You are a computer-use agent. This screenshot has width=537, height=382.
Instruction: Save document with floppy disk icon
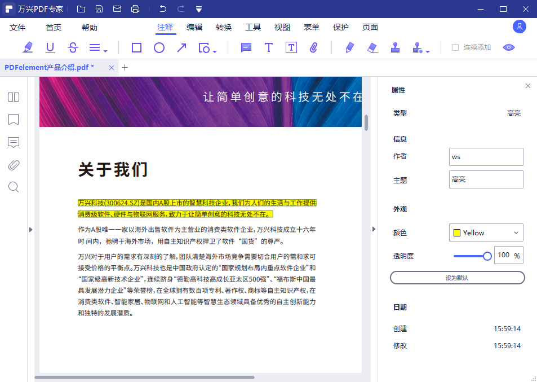click(99, 9)
